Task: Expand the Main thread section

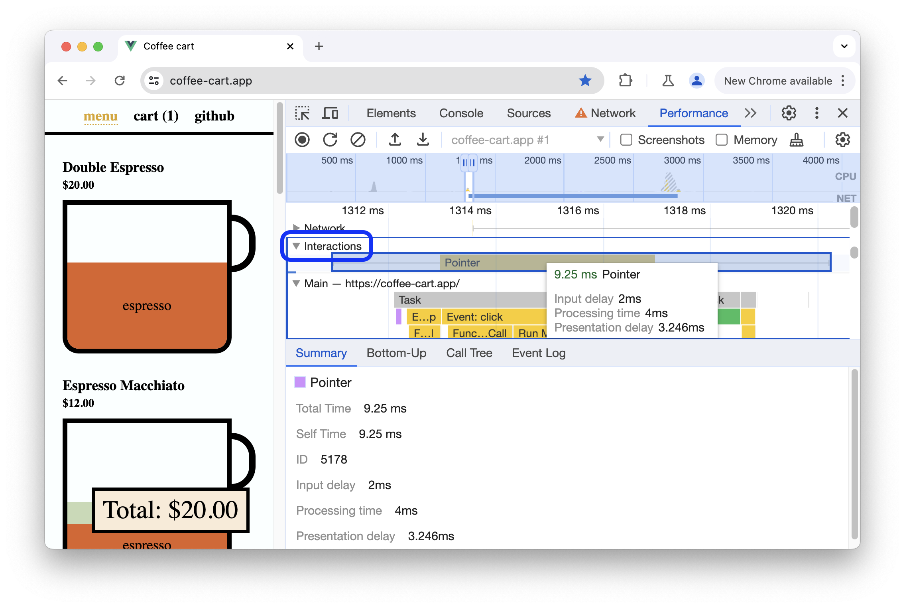Action: point(296,283)
